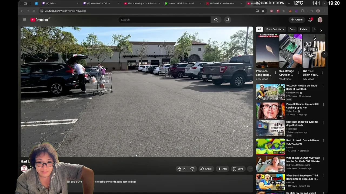Screen dimensions: 346x194
Task: Show next Shorts with carousel arrow
Action: coord(324,54)
